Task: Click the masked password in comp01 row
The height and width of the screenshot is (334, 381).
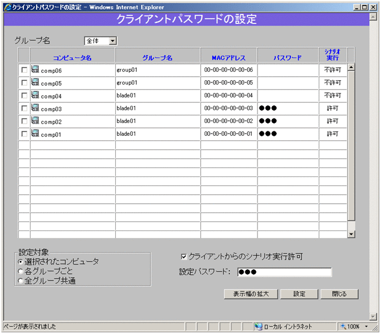Action: [x=268, y=134]
